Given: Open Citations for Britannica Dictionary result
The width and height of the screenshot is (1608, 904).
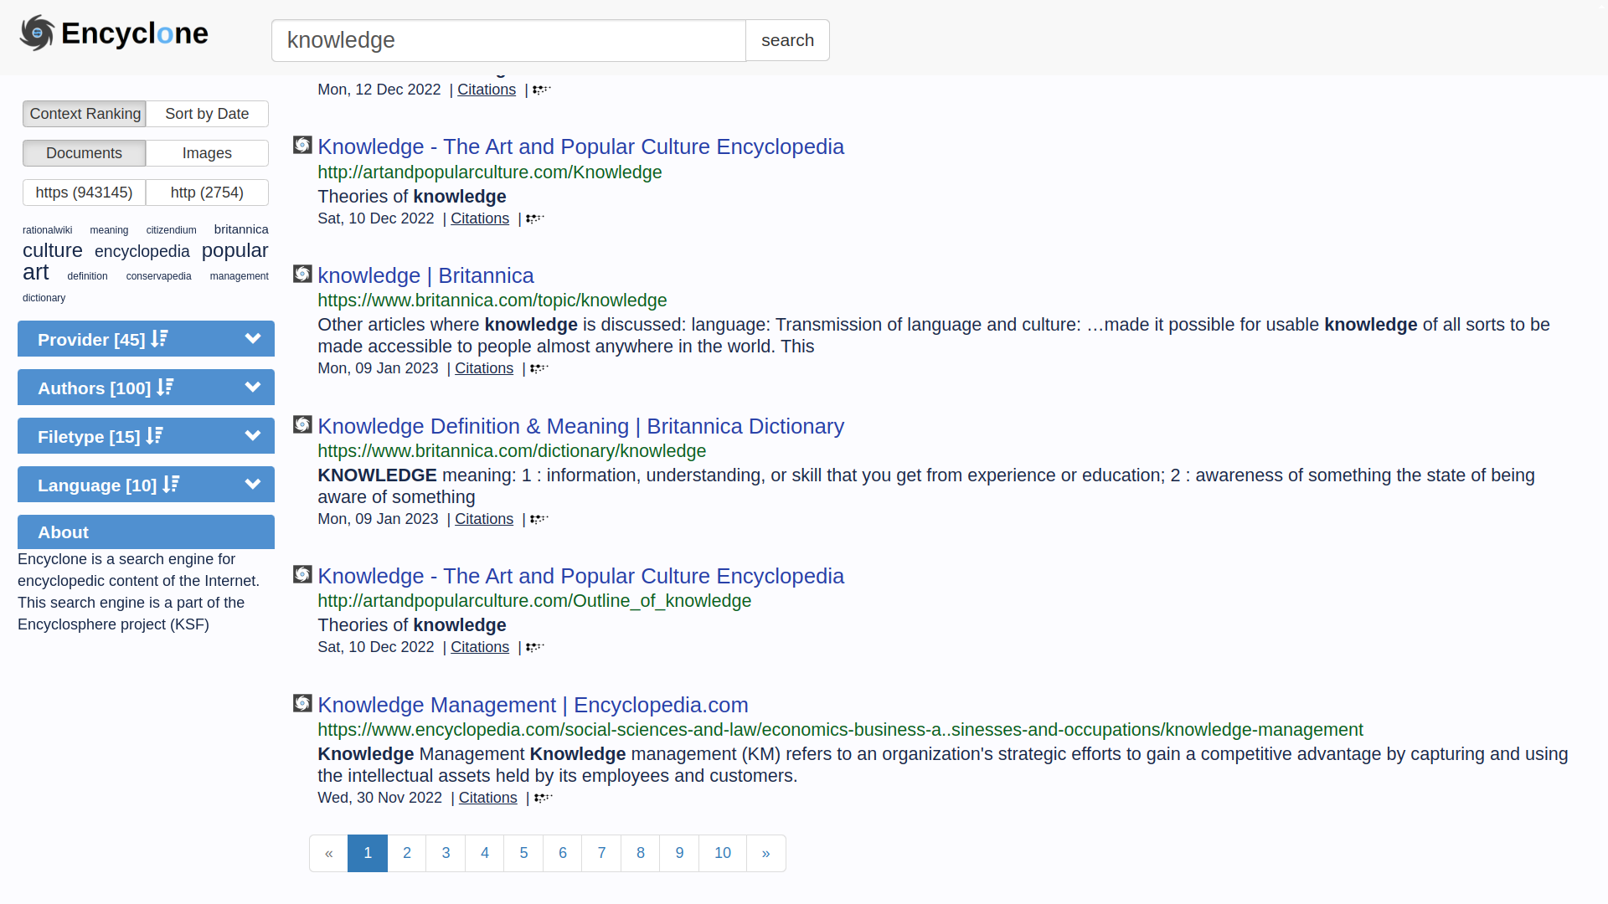Looking at the screenshot, I should [x=484, y=519].
